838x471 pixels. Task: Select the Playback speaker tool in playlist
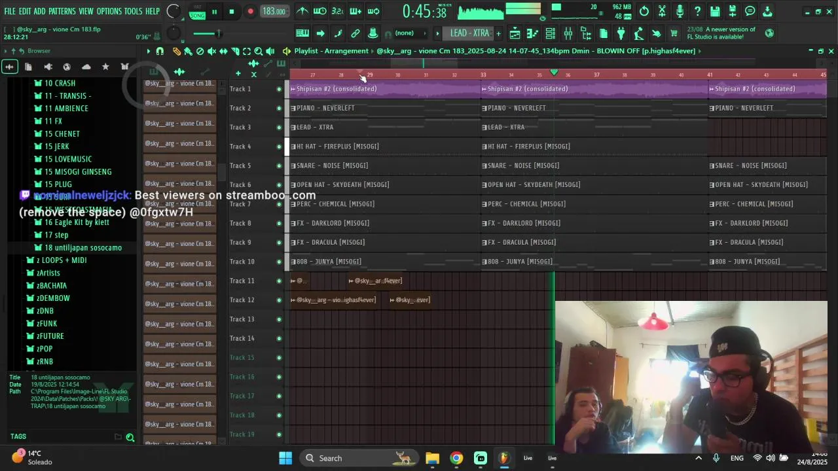270,51
